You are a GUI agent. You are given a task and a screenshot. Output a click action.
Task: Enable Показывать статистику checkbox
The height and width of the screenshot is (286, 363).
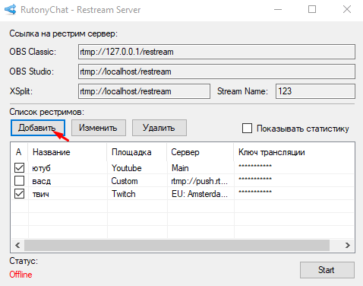(247, 129)
